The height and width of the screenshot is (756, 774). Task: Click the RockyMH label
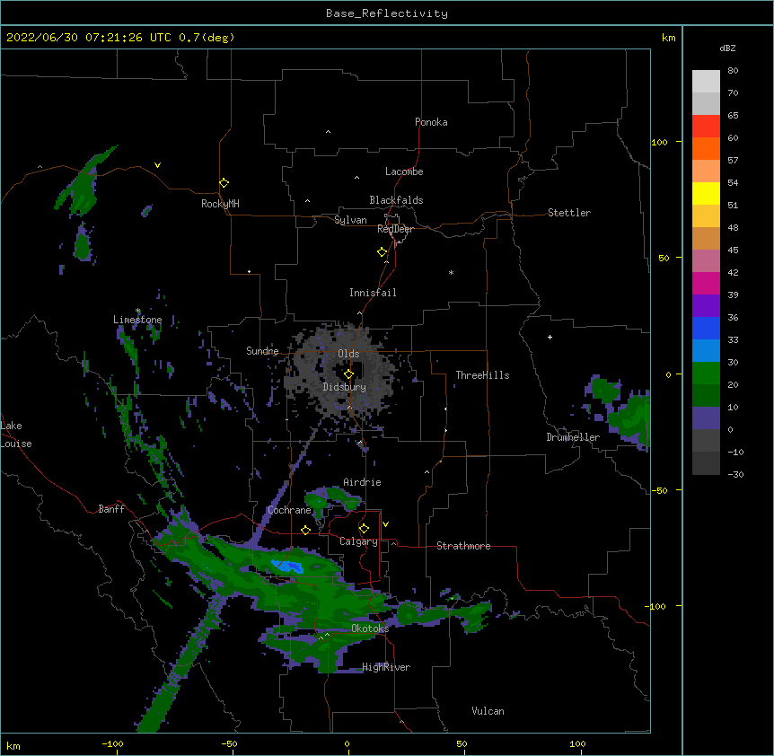point(220,204)
